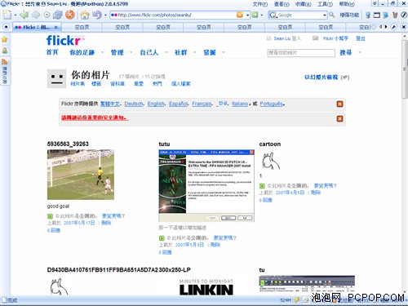
Task: Click the lightning bolt icon in status bar
Action: pyautogui.click(x=297, y=299)
